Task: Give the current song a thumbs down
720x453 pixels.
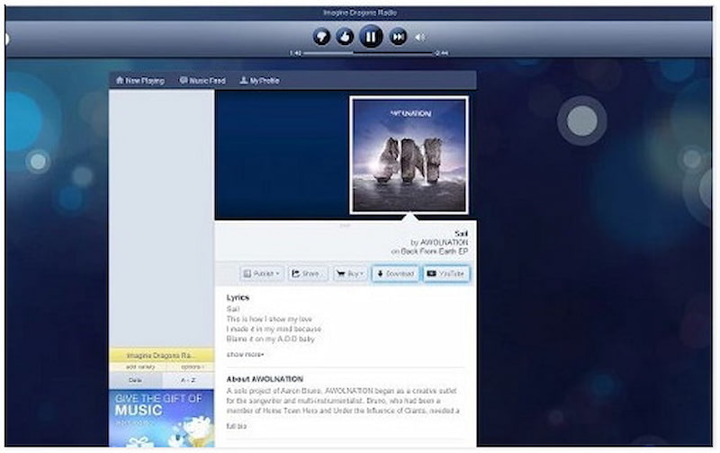Action: [321, 37]
